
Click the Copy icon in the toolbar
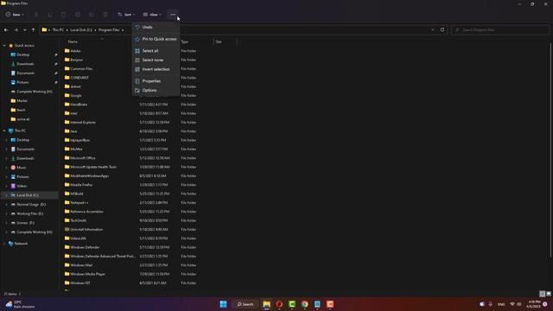pos(50,15)
